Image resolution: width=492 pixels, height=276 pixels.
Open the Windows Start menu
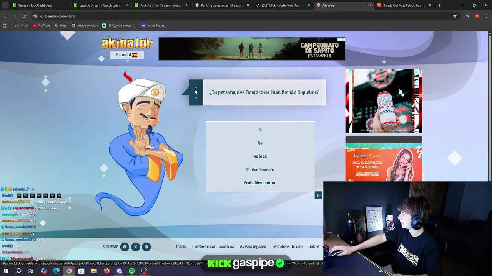(6, 271)
